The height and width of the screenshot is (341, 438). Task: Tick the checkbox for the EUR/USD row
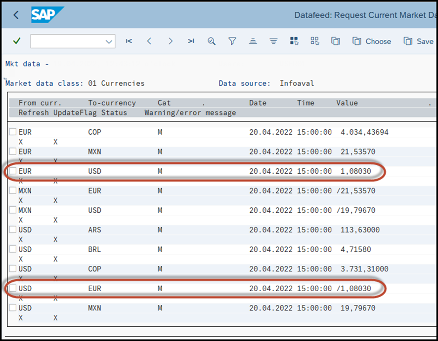[12, 169]
